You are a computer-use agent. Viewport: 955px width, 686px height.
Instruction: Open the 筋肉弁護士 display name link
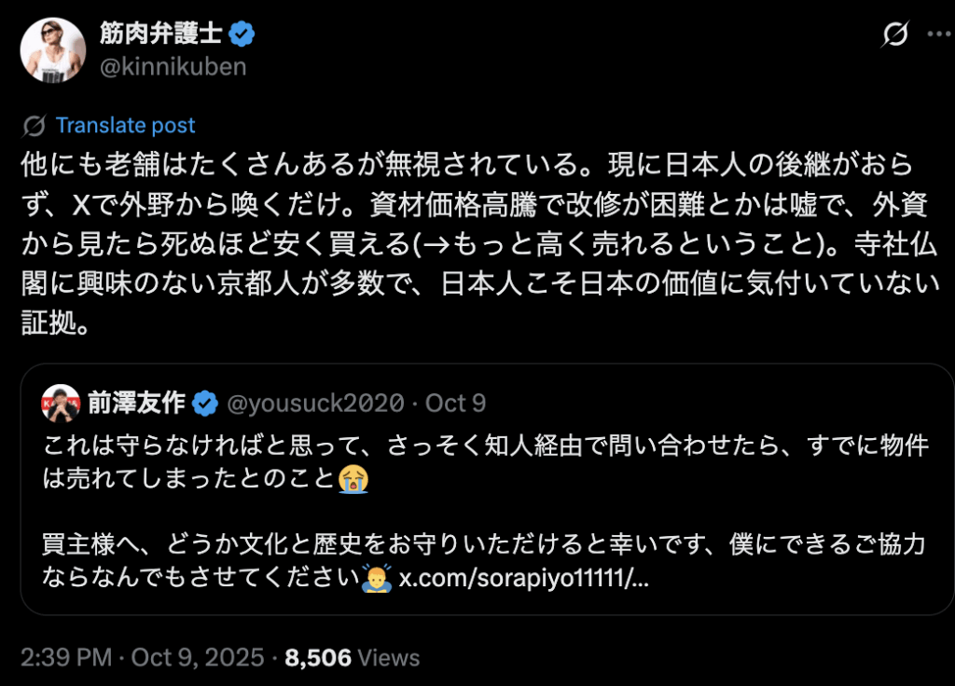coord(160,35)
